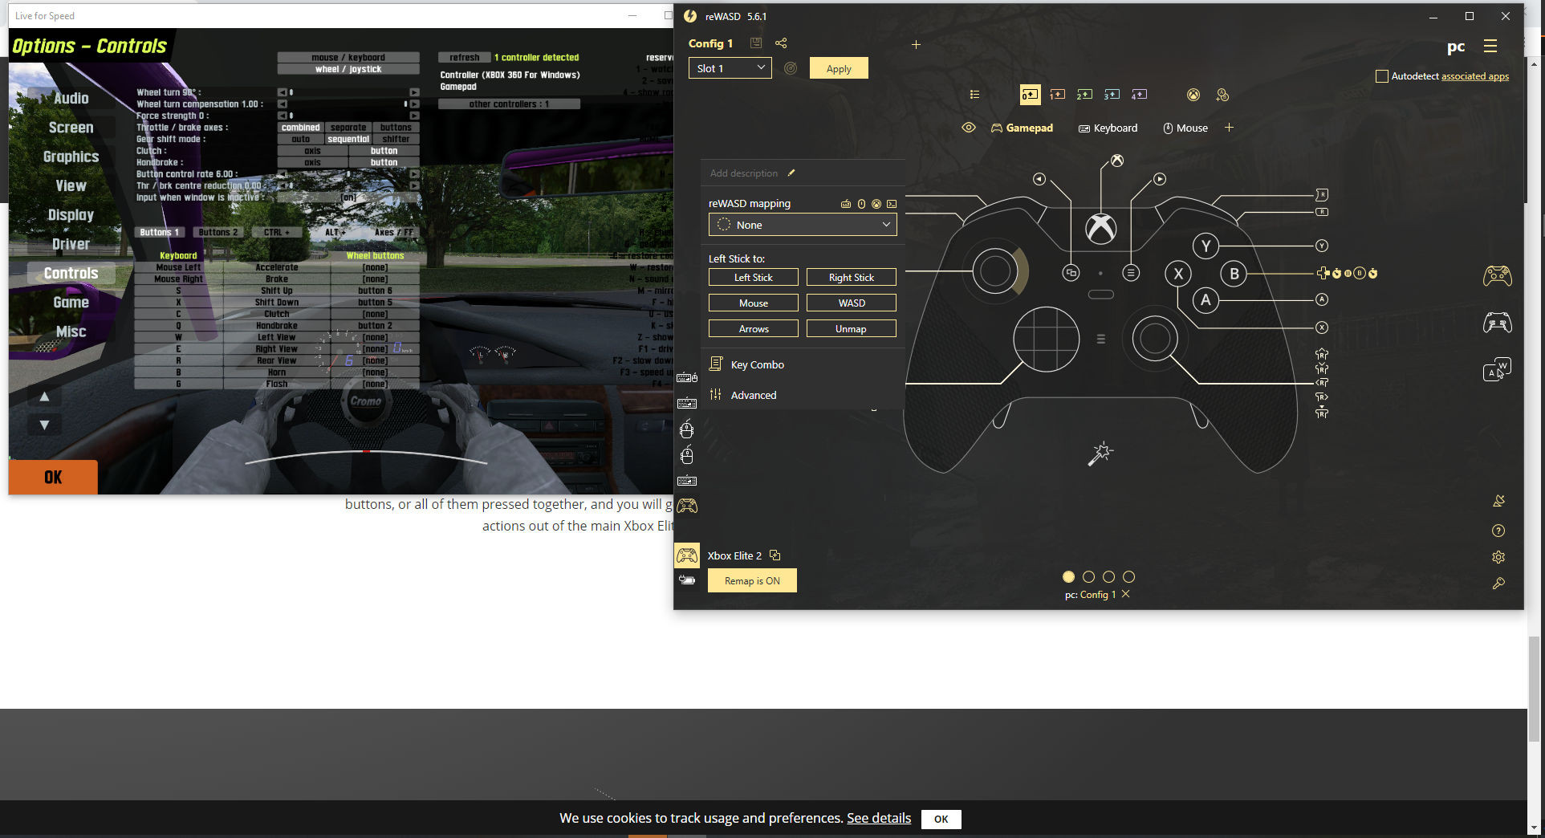Screen dimensions: 1545x838
Task: Switch to the Keyboard tab in reWASD
Action: (x=1108, y=128)
